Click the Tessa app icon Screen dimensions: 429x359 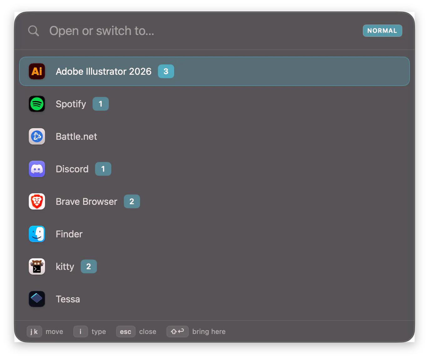tap(37, 299)
